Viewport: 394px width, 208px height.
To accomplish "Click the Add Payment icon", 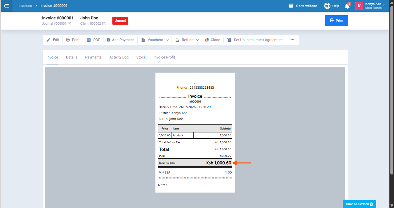I will pyautogui.click(x=108, y=40).
